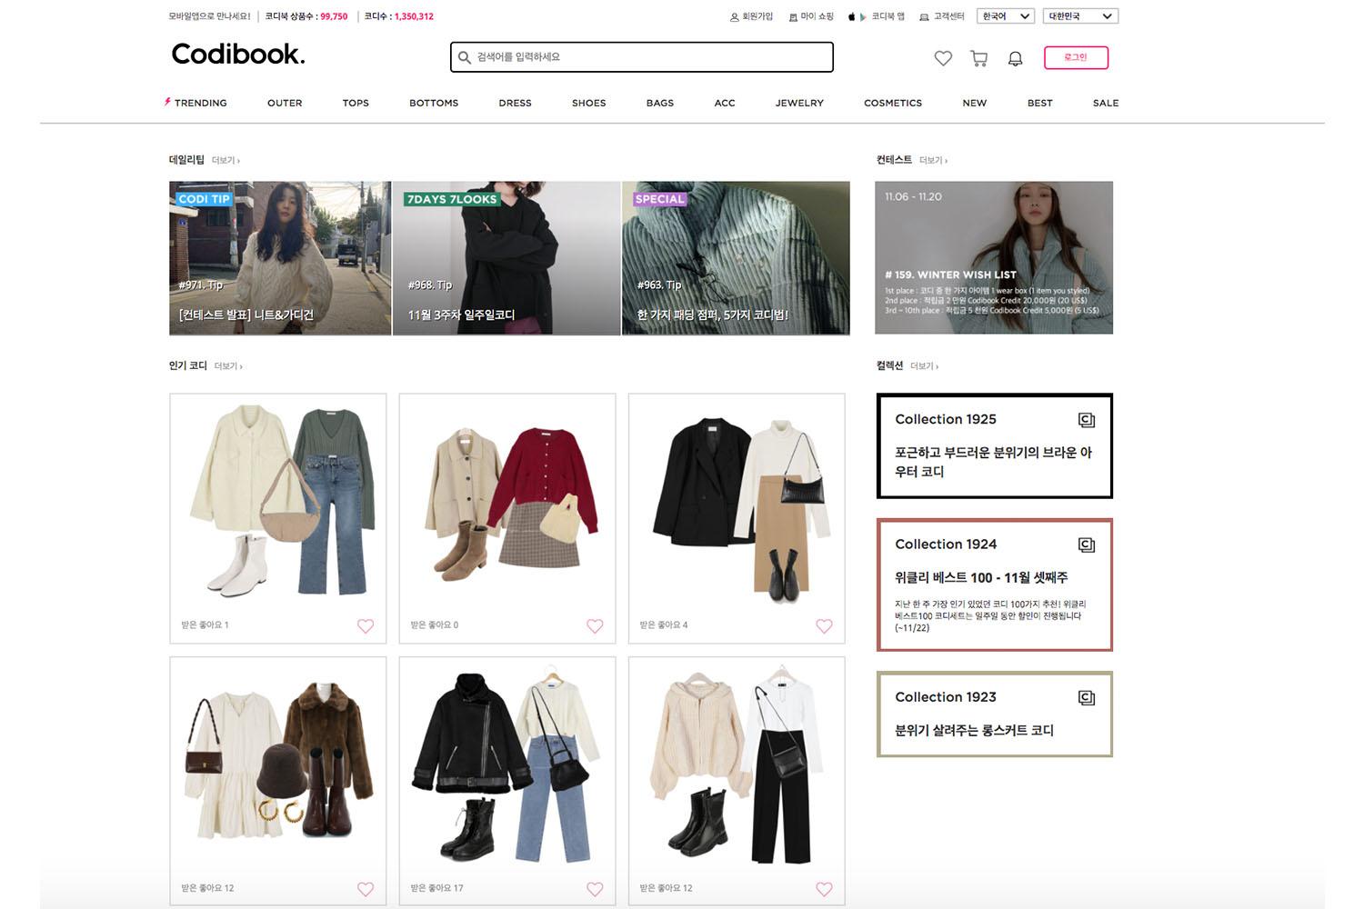Open 더보기 next to 인기 코디
The height and width of the screenshot is (909, 1364).
click(227, 365)
